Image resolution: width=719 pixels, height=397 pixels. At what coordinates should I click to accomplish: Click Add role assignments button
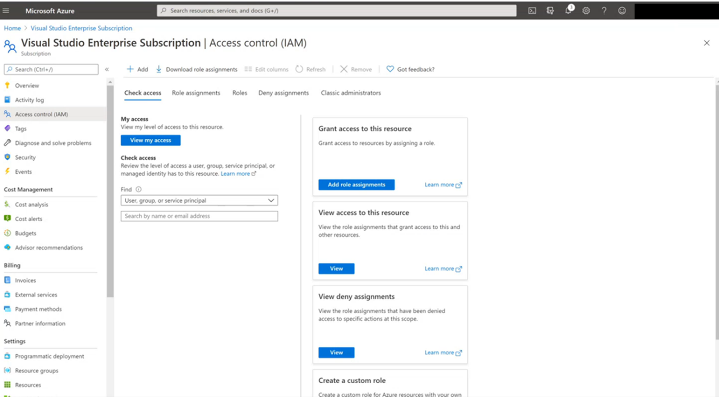point(356,184)
